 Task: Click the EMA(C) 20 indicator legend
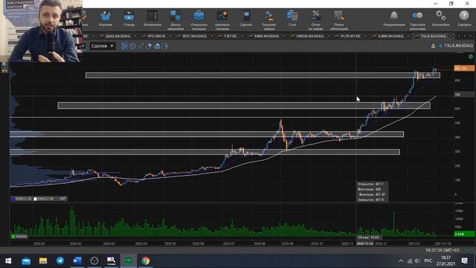click(22, 199)
